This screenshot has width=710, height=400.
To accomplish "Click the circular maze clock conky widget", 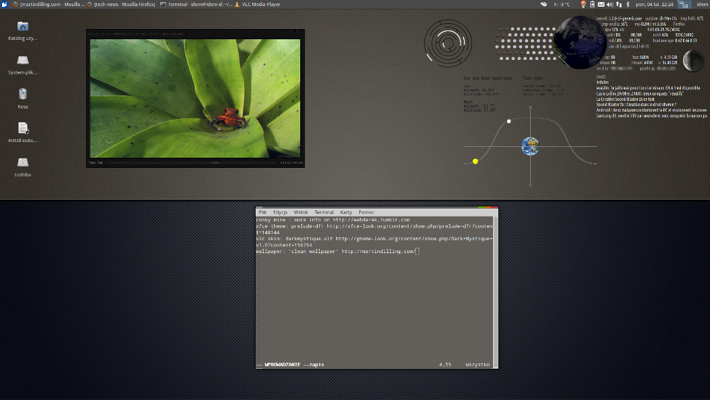I will pos(448,43).
